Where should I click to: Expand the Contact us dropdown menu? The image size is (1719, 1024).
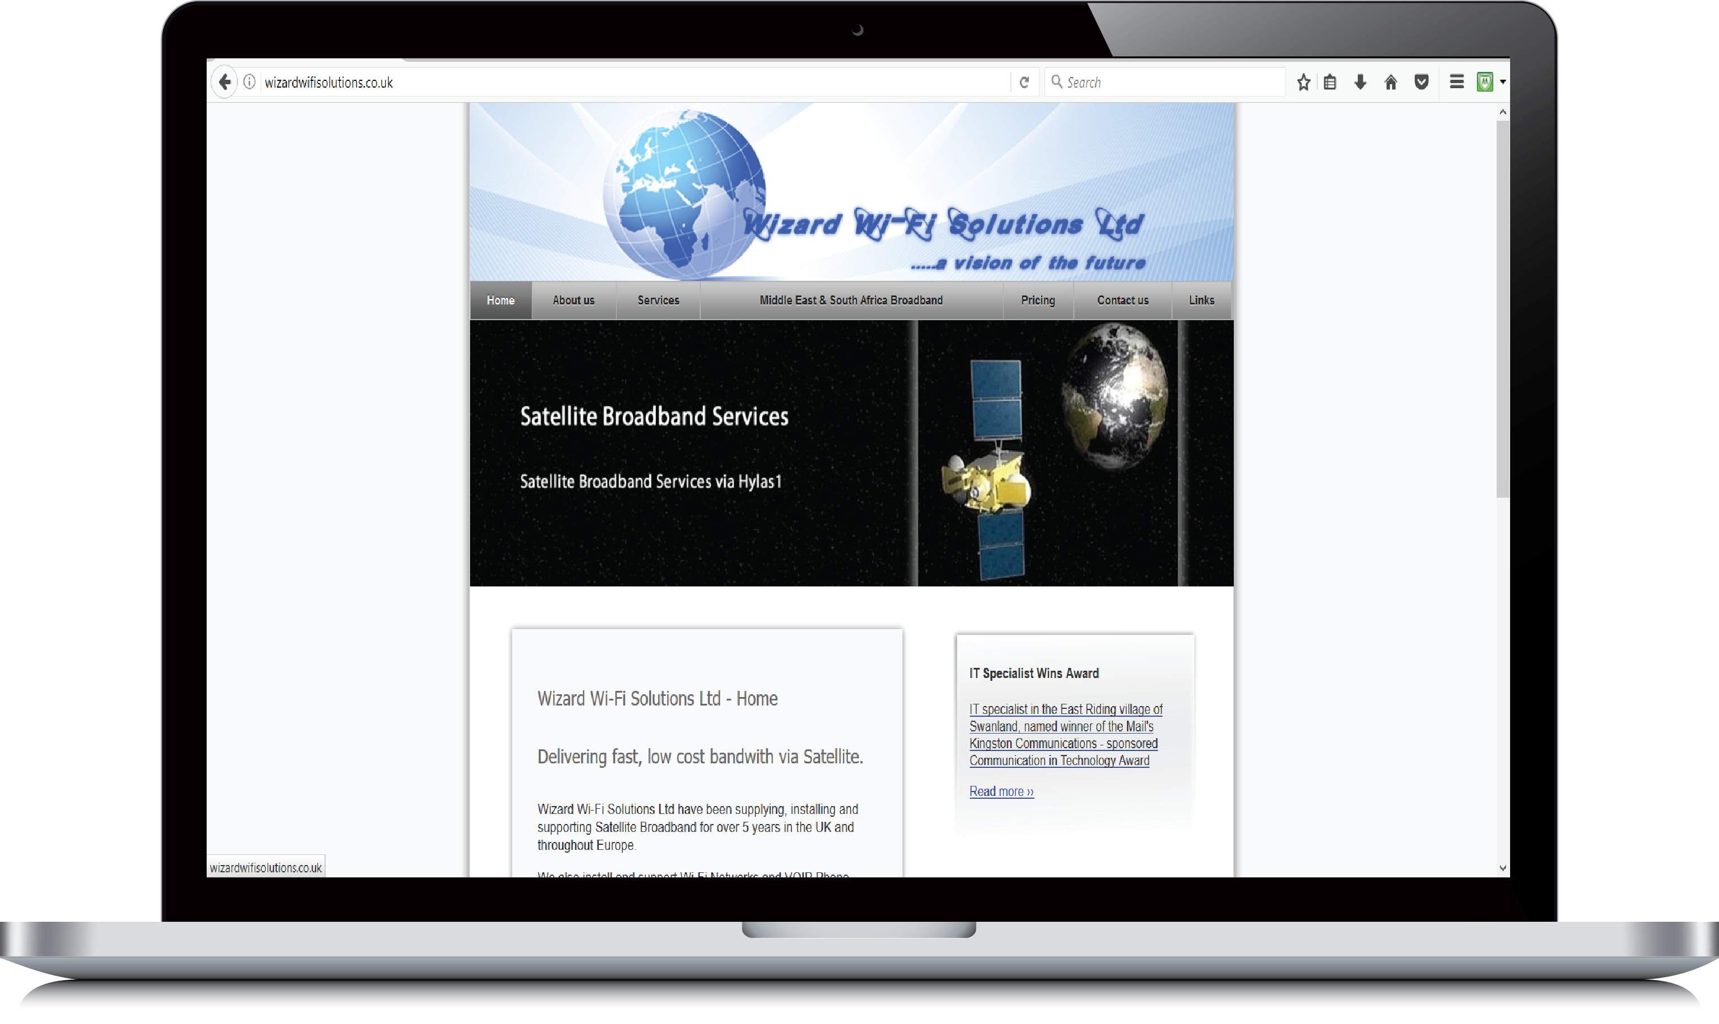tap(1122, 300)
